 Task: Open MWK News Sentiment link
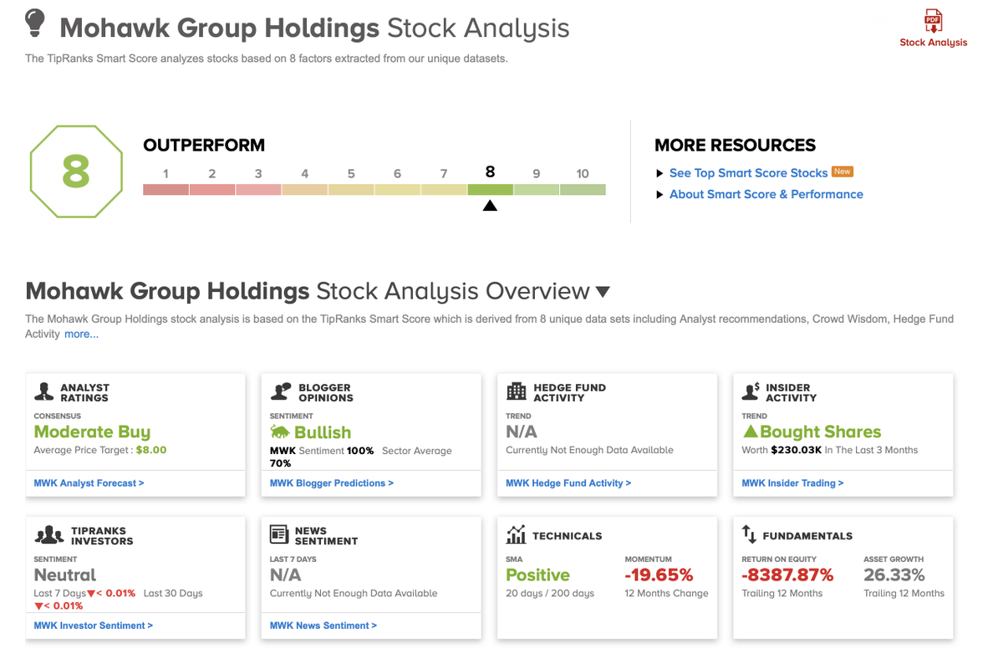coord(323,626)
